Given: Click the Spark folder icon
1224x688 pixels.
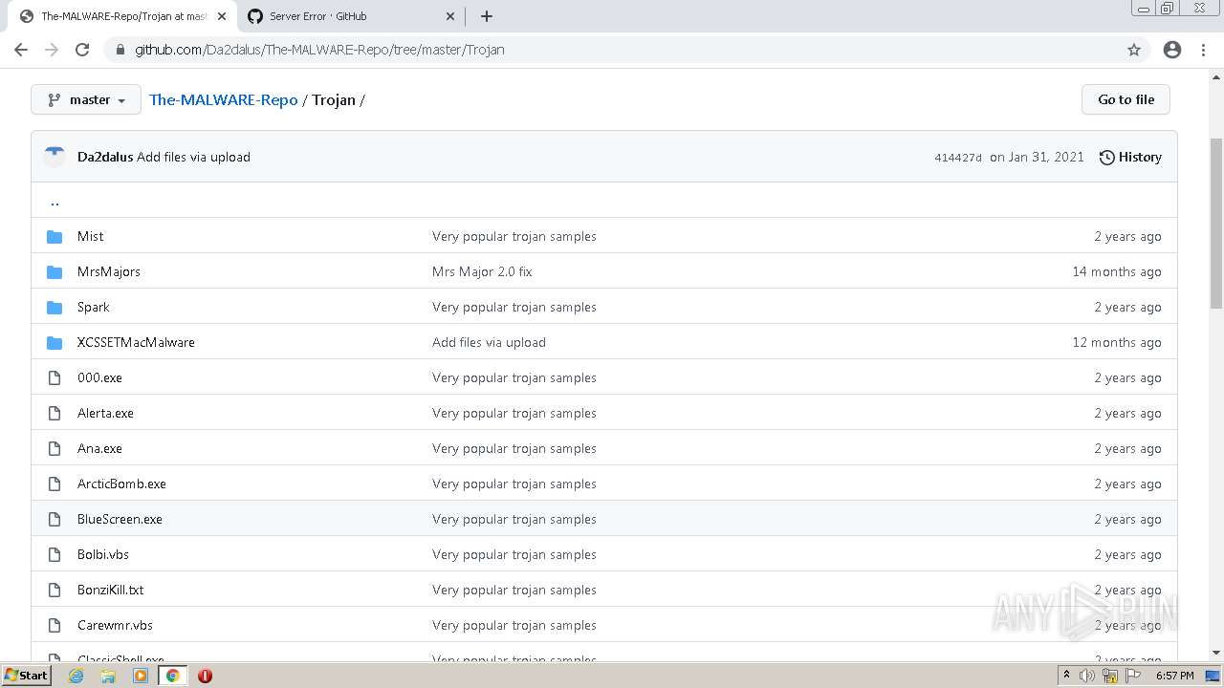Looking at the screenshot, I should click(55, 307).
